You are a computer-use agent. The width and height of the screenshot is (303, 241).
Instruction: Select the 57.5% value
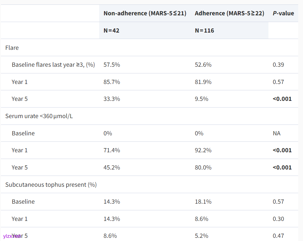coord(112,65)
